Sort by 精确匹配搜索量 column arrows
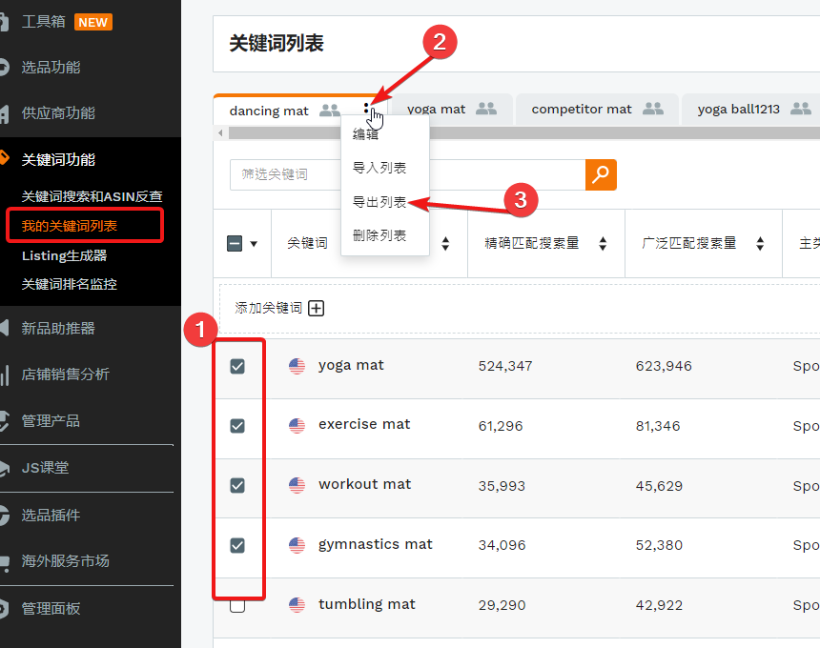This screenshot has width=820, height=648. coord(603,244)
